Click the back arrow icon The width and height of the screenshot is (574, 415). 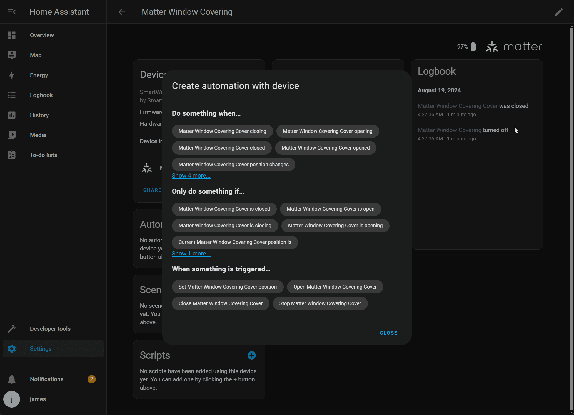[x=122, y=12]
